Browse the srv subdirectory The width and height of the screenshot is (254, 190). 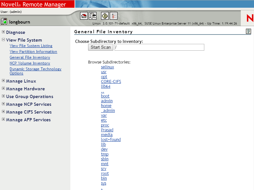104,169
